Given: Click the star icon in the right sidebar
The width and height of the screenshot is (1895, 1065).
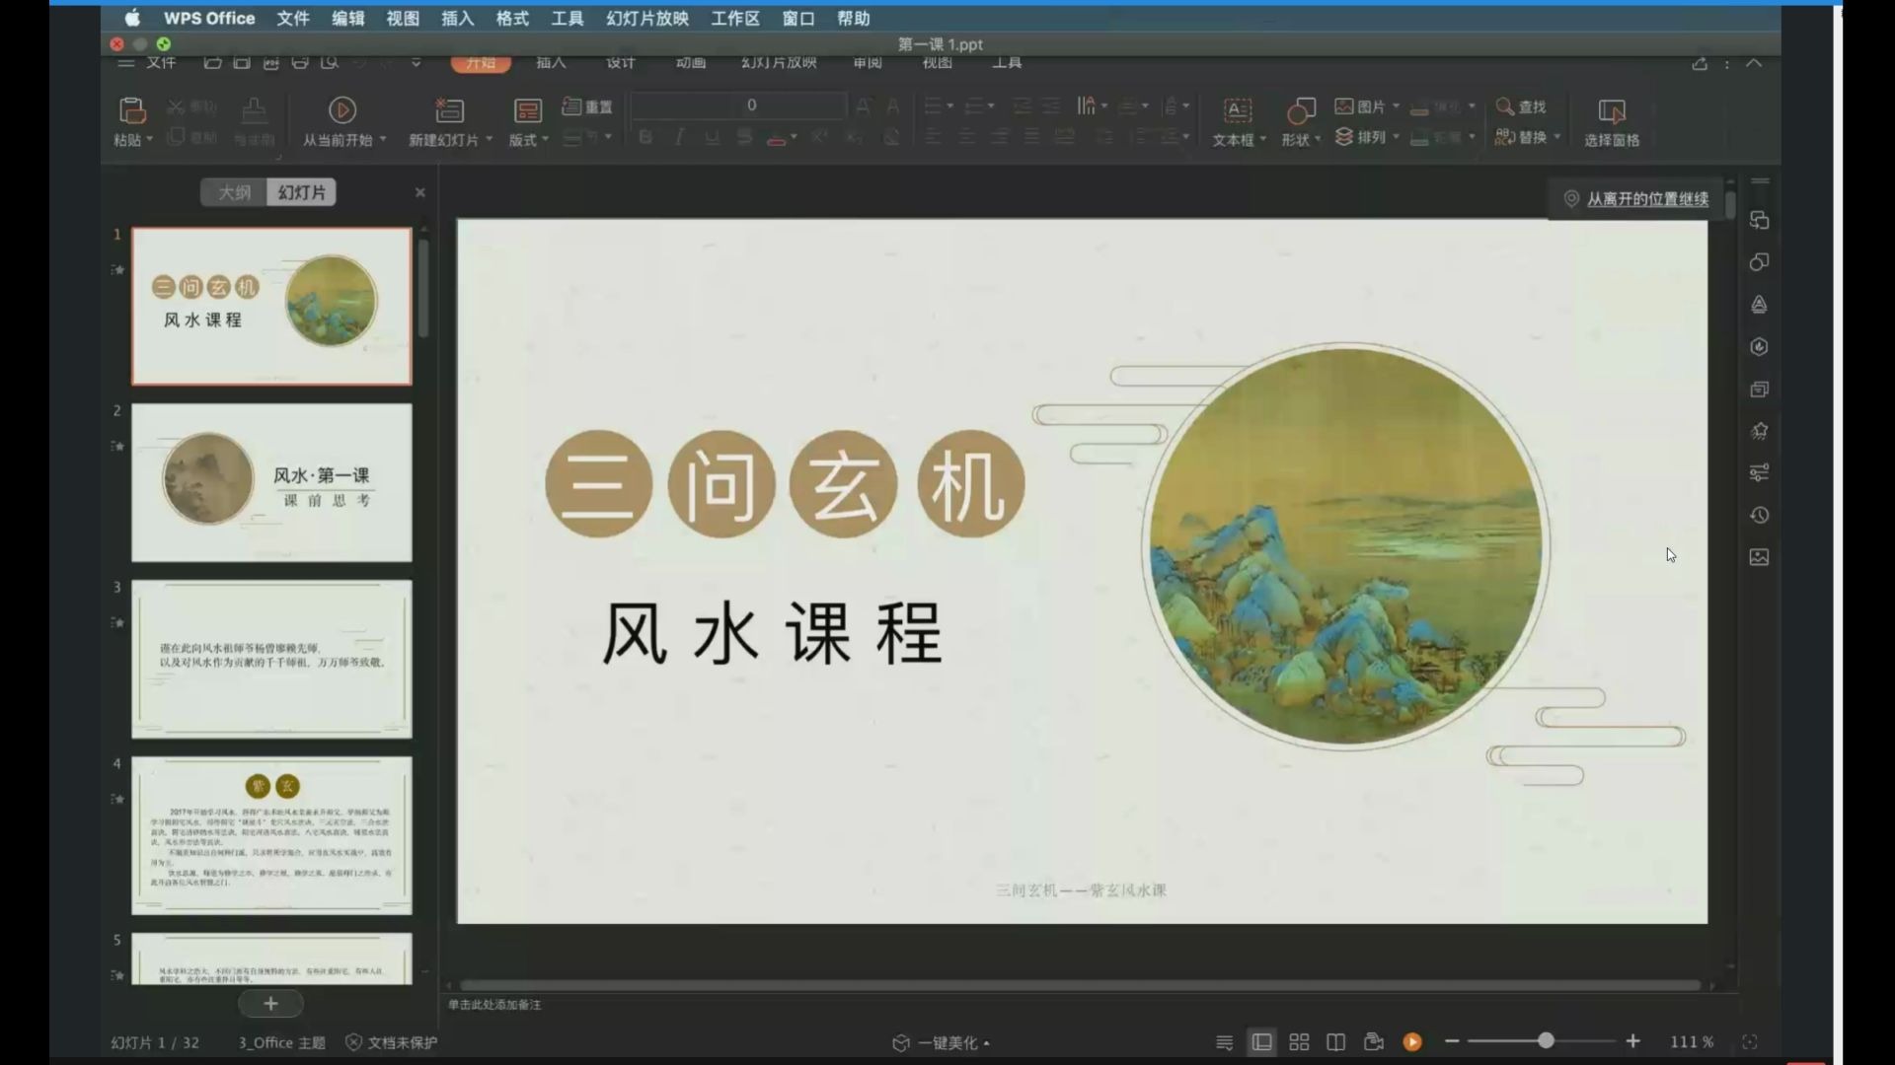Looking at the screenshot, I should 1759,431.
